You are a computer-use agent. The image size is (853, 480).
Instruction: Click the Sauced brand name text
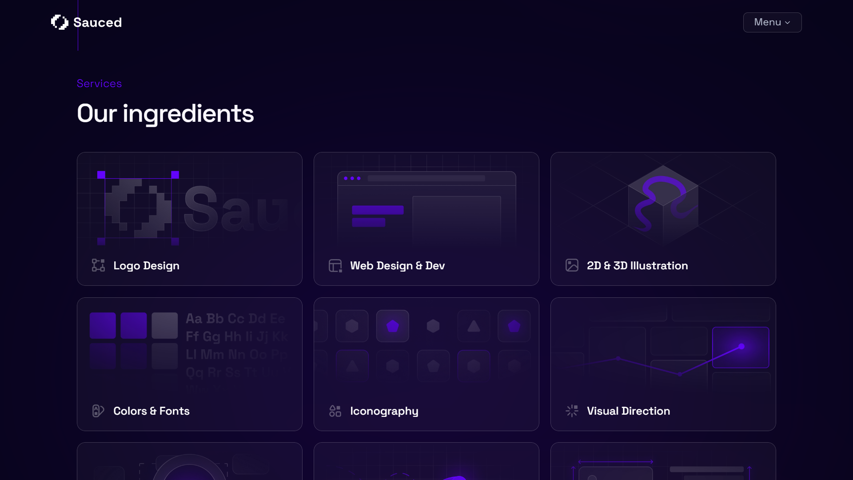point(97,22)
